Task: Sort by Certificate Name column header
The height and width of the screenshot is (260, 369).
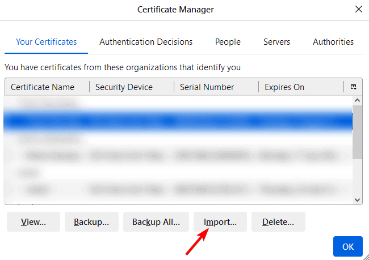Action: (x=43, y=87)
